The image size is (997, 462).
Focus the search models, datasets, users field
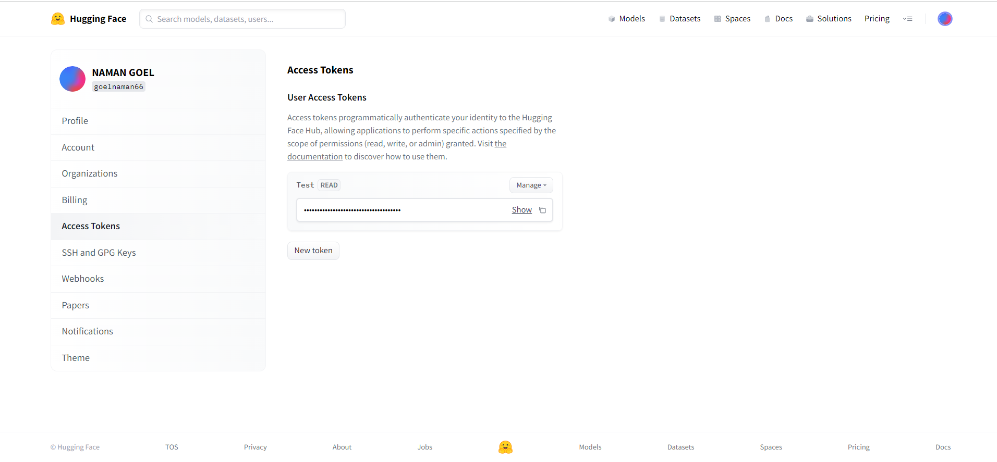242,19
